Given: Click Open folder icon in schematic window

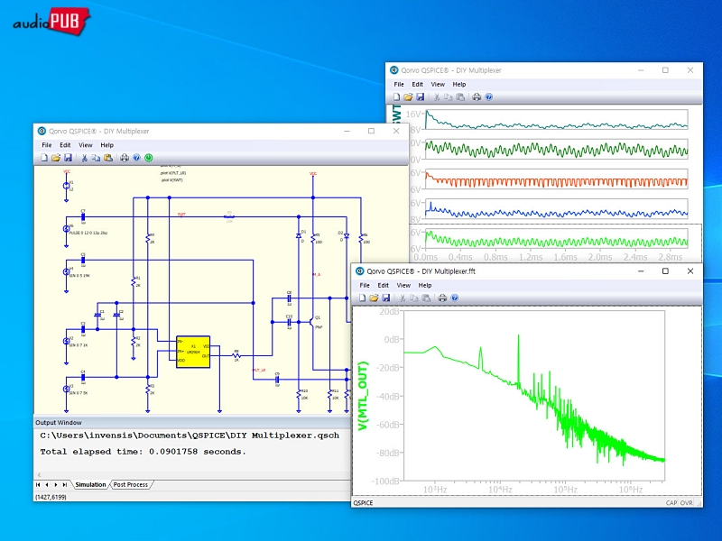Looking at the screenshot, I should [x=56, y=158].
